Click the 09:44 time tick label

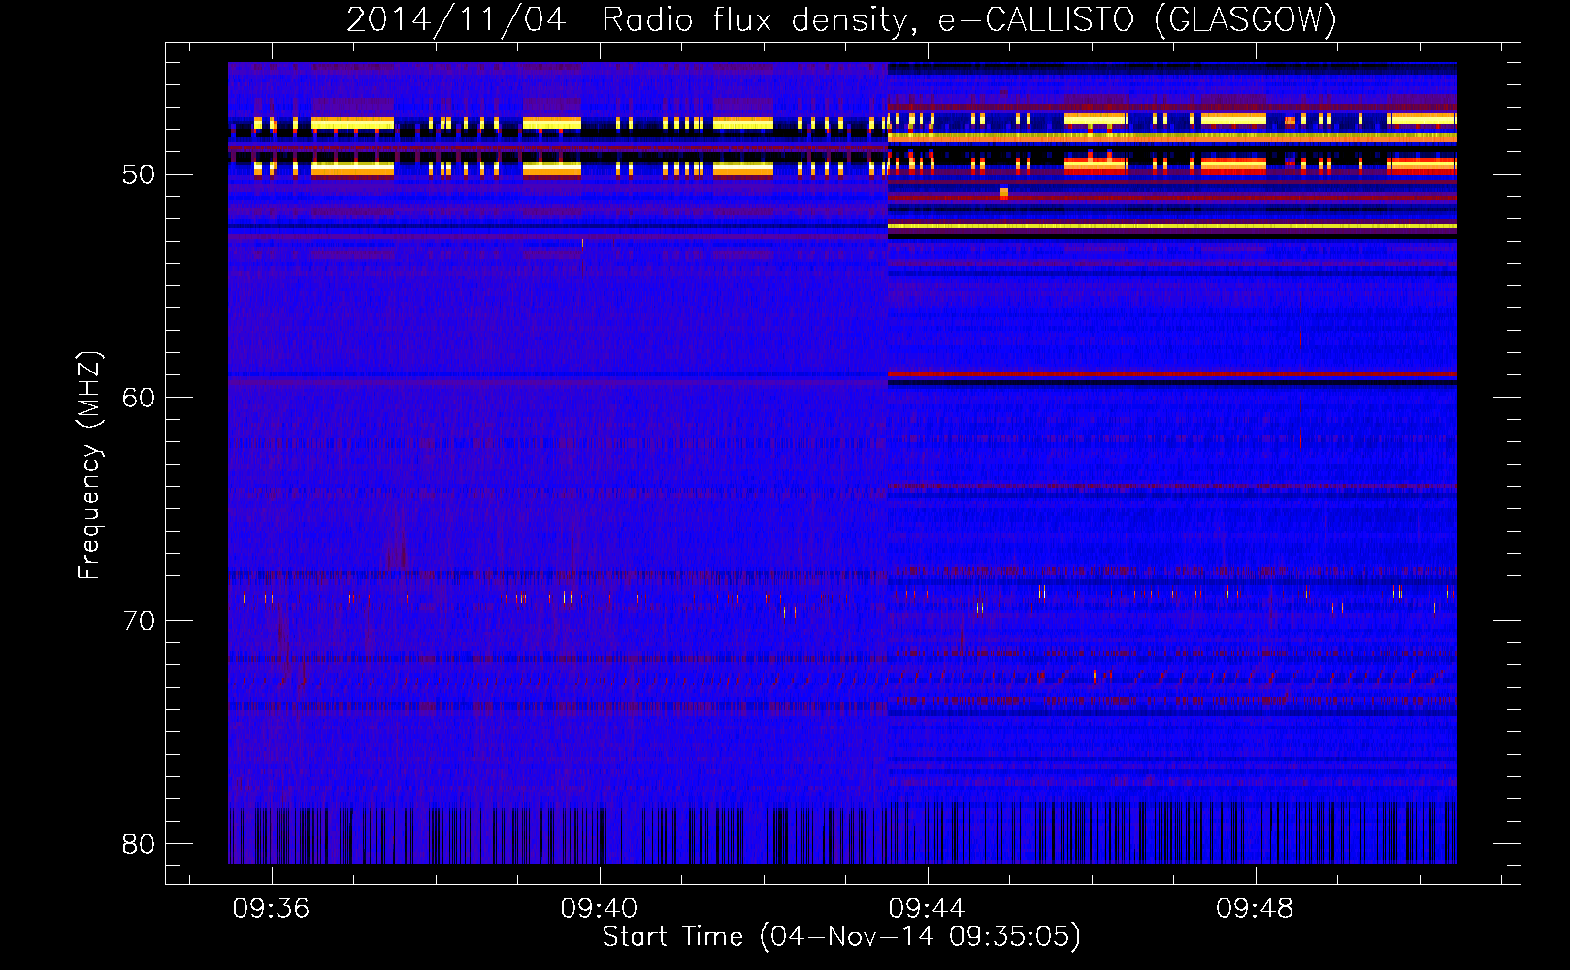[927, 909]
